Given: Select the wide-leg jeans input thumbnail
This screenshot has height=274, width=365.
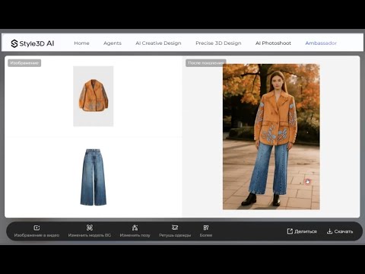Looking at the screenshot, I should coord(94,177).
